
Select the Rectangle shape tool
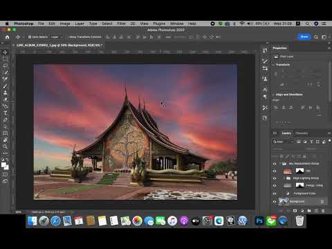[5, 133]
